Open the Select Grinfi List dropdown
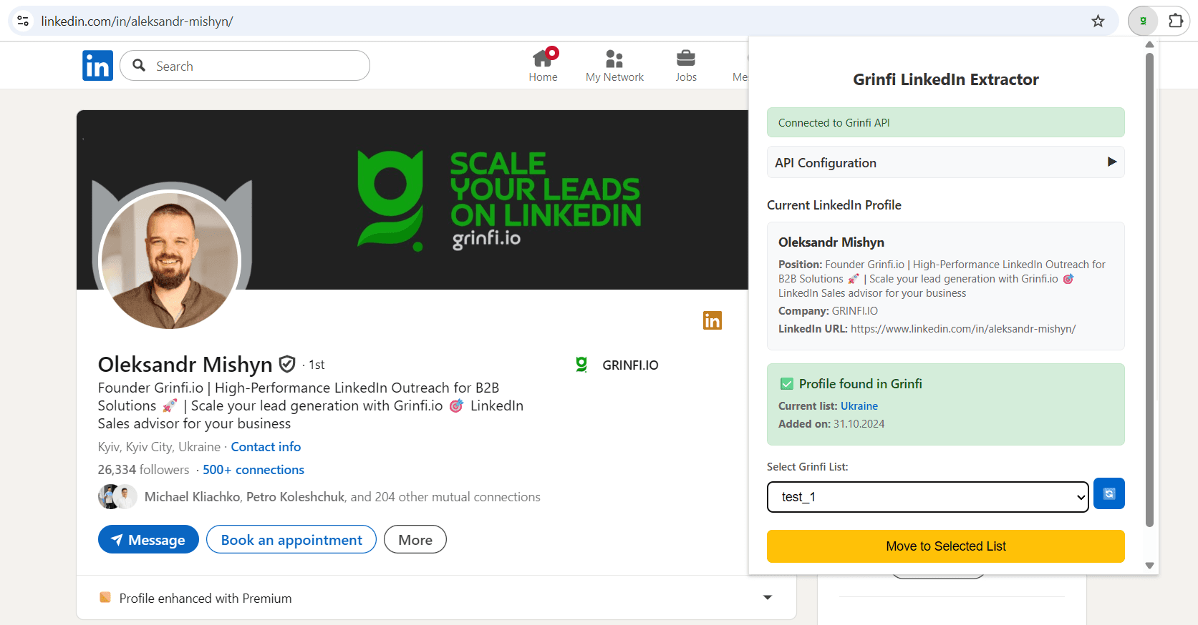This screenshot has width=1198, height=625. (927, 497)
